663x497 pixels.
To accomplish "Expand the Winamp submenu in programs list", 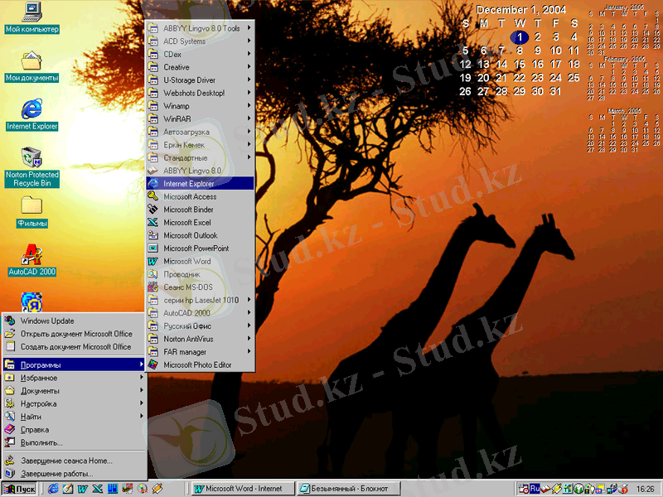I will tap(199, 106).
